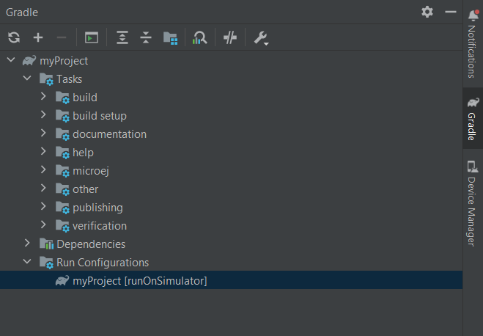Viewport: 483px width, 336px height.
Task: Collapse the Run Configurations node
Action: point(27,262)
